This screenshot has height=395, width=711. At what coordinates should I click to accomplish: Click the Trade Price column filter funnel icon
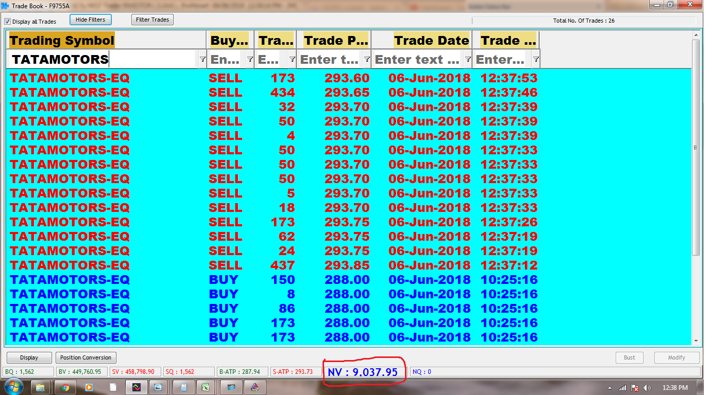pyautogui.click(x=367, y=60)
